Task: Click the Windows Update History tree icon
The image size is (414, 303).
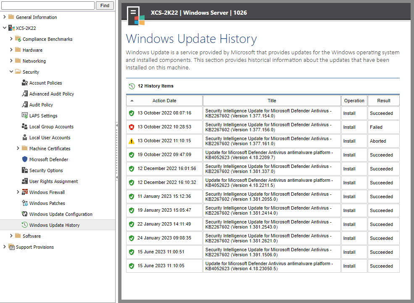Action: click(x=24, y=225)
